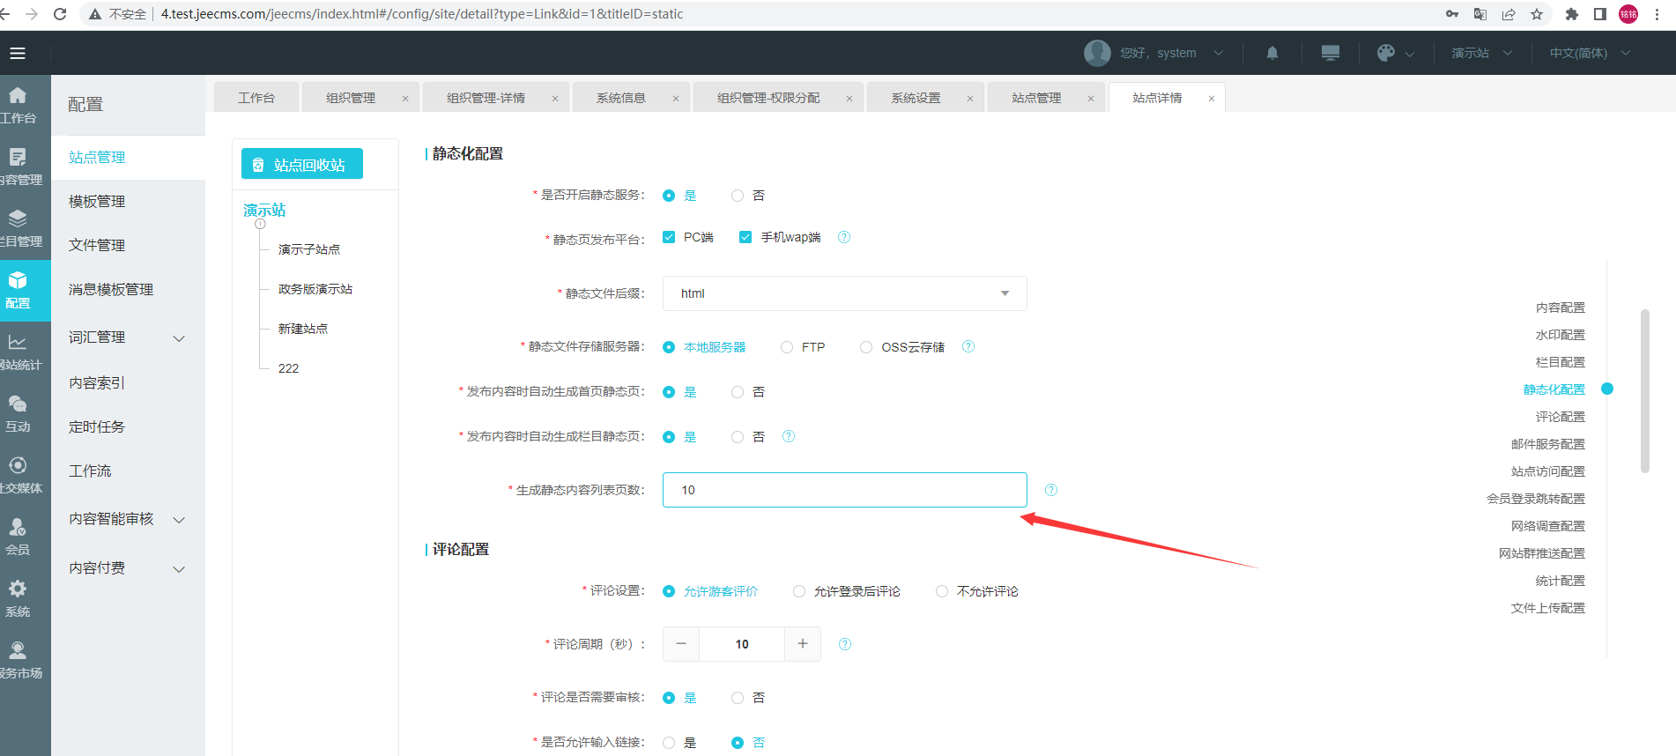Open the configuration cube icon

click(x=18, y=280)
